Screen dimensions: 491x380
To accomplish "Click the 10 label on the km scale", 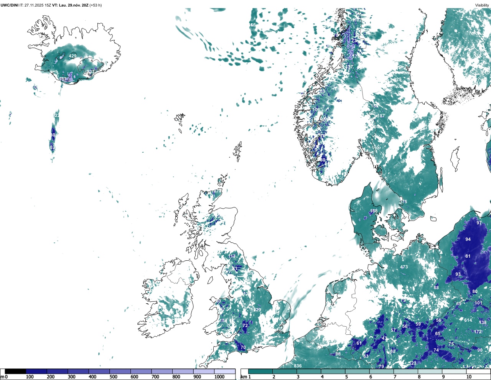I will coord(469,377).
